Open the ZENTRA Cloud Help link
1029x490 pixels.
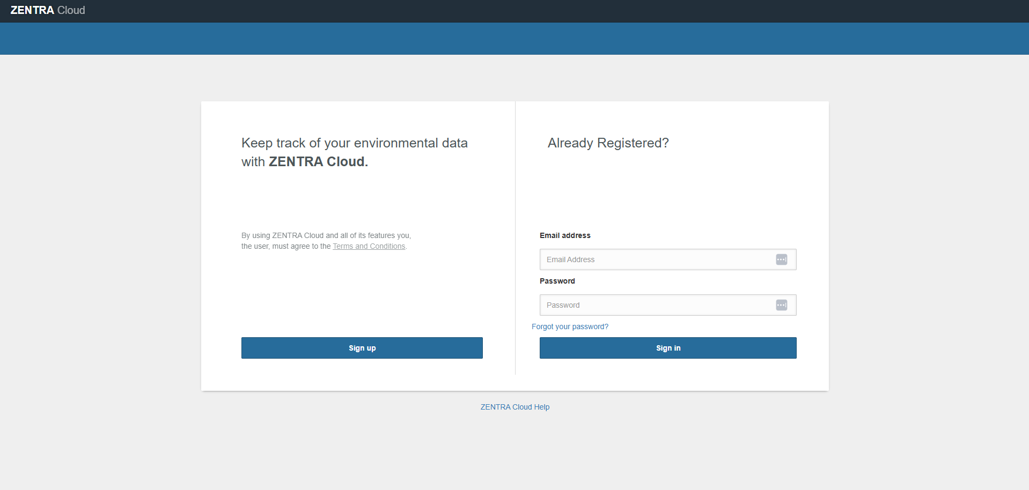click(515, 407)
